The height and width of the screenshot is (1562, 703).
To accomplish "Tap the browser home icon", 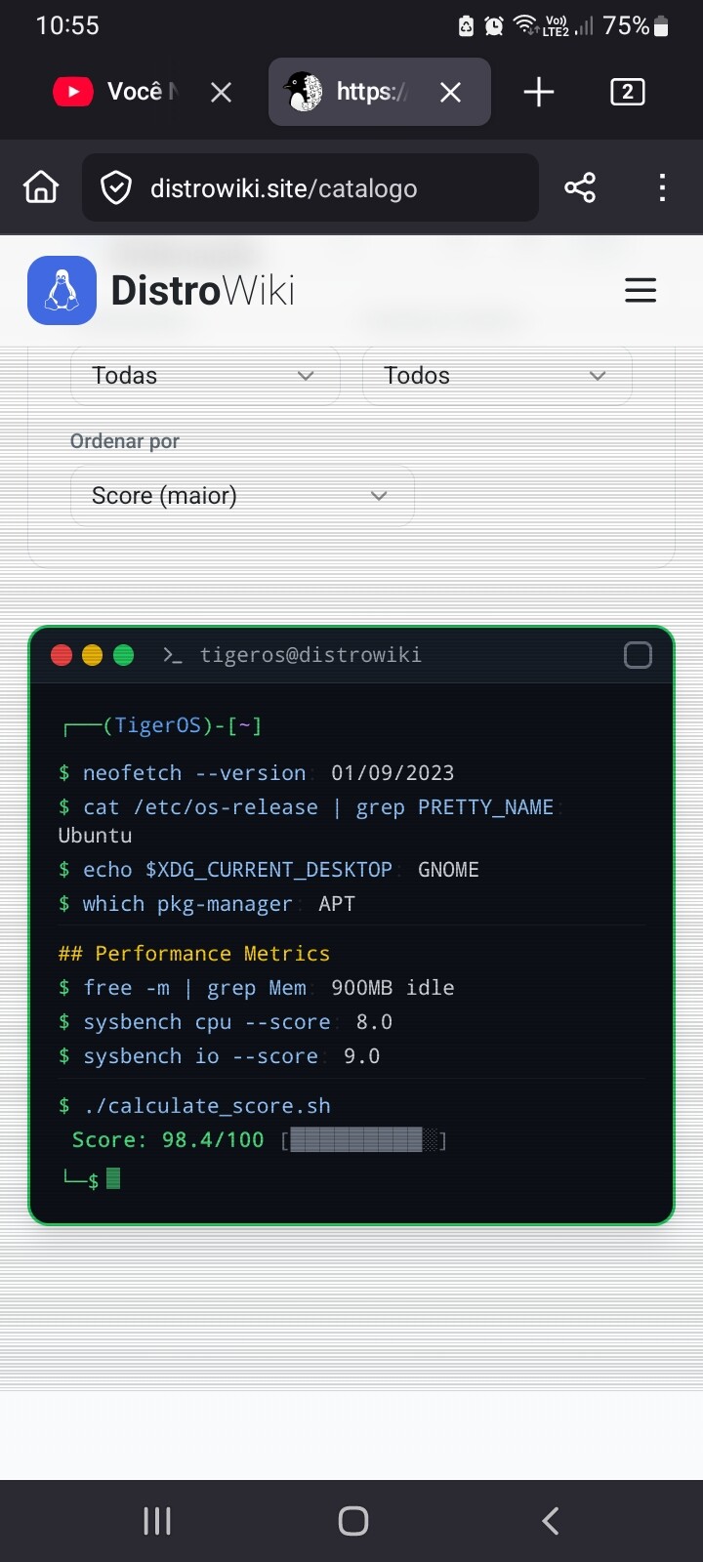I will pyautogui.click(x=41, y=186).
